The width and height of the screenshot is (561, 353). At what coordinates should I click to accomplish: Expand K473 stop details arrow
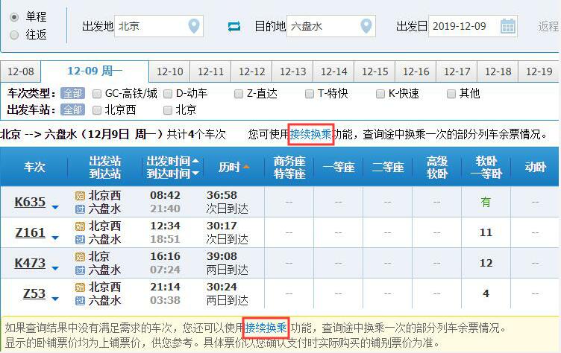point(54,268)
